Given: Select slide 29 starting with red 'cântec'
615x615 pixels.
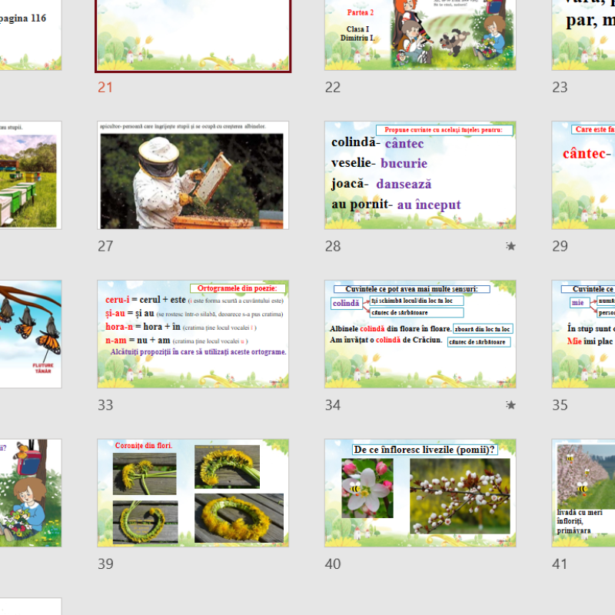Looking at the screenshot, I should tap(584, 175).
